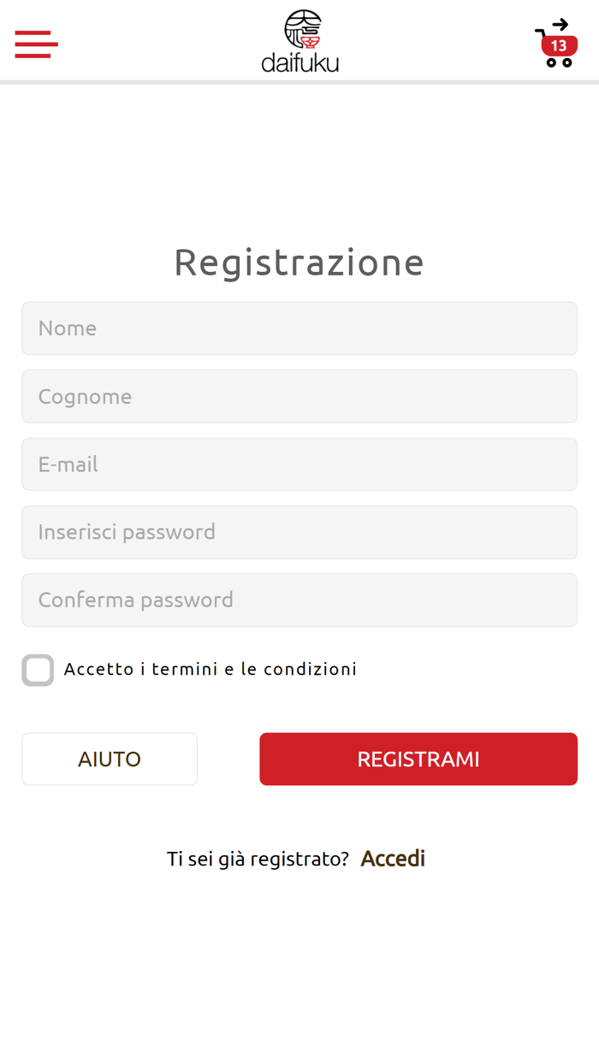Focus the 'Inserisci password' field
Viewport: 599px width, 1064px height.
coord(299,532)
